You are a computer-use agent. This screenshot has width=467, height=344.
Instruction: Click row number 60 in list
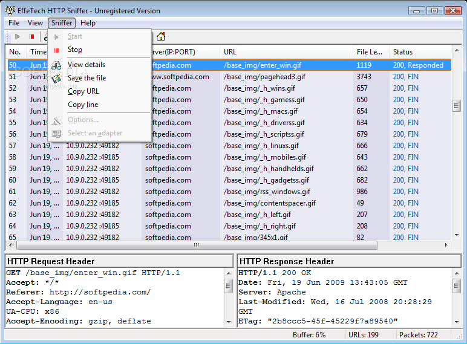point(12,180)
